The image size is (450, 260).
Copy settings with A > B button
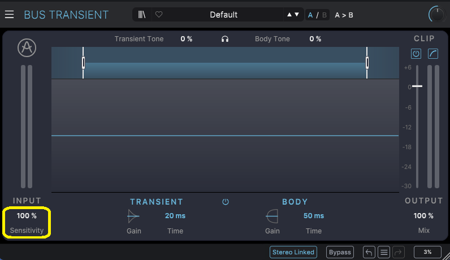pos(344,15)
